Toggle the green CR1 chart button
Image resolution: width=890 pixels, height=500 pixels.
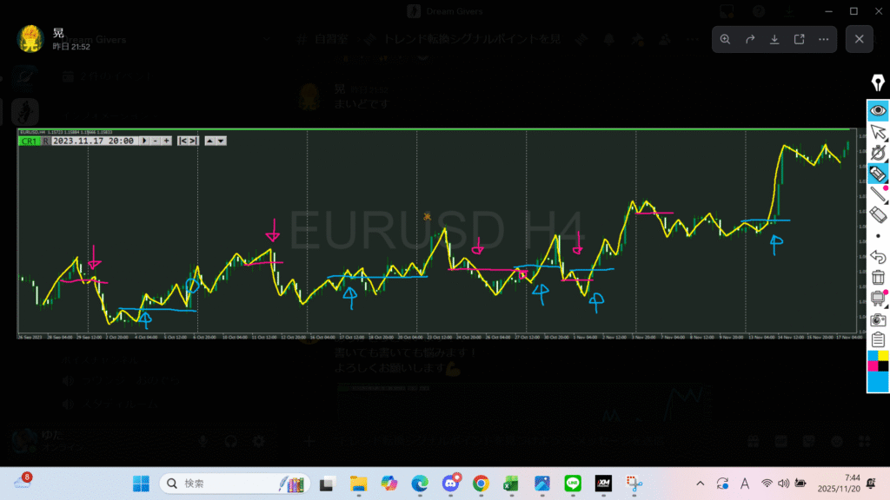[29, 141]
